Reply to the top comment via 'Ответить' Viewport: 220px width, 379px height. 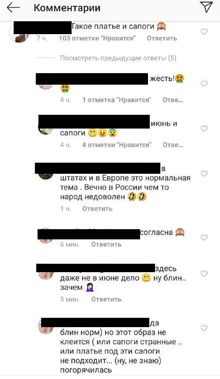pos(162,38)
